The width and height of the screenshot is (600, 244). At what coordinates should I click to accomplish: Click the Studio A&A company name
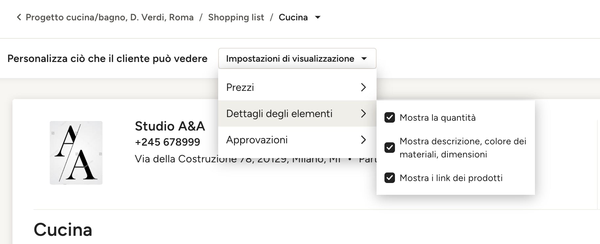[170, 126]
